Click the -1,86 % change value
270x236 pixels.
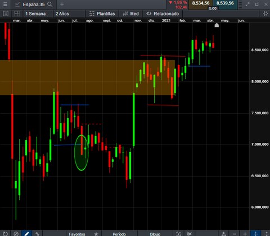pyautogui.click(x=178, y=2)
